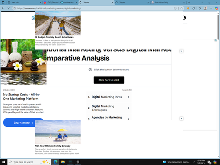The width and height of the screenshot is (220, 165).
Task: Close the New tab browser tab
Action: coord(40,3)
